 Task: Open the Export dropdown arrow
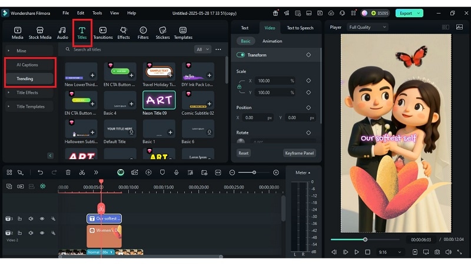click(419, 13)
